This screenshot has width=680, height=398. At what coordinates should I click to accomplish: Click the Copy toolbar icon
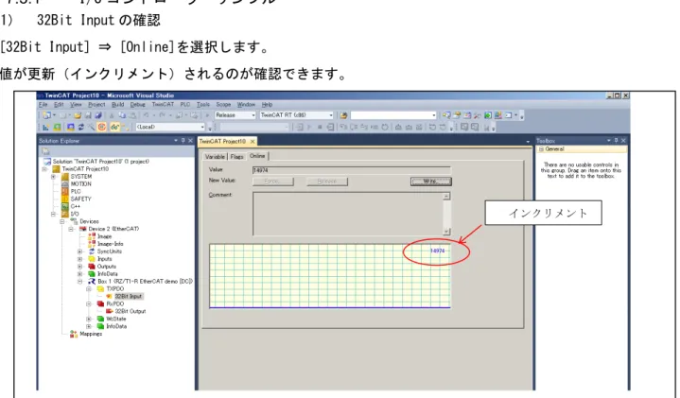[122, 115]
